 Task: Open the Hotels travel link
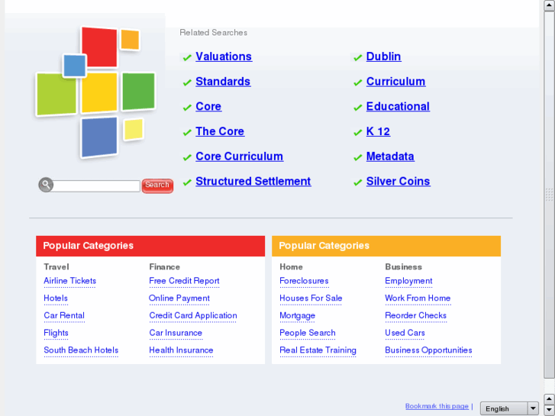56,298
